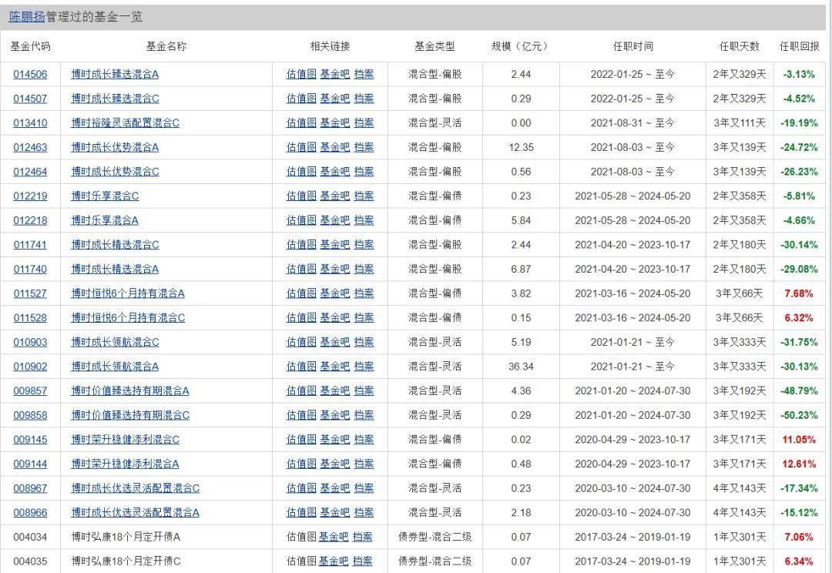Open 估值图 for fund 014507
Screen dimensions: 832x573
(x=301, y=99)
